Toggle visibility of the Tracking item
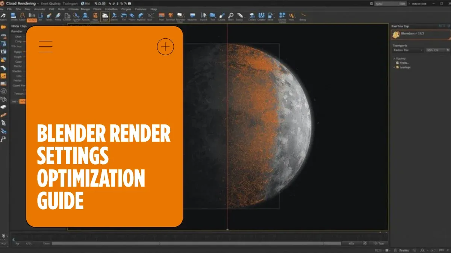The width and height of the screenshot is (451, 253). [394, 59]
